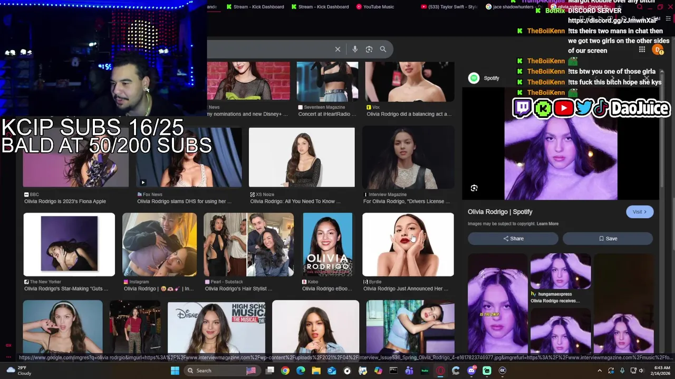675x379 pixels.
Task: Click the lens icon on the Spotify preview image
Action: pos(474,188)
